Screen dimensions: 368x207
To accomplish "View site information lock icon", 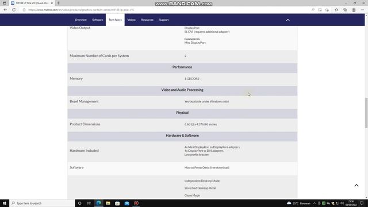I will click(x=24, y=10).
